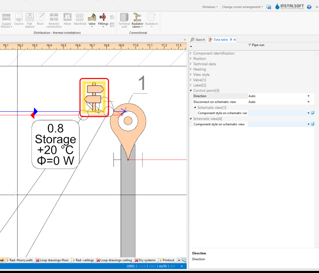
Task: Open the Radiator valves tool
Action: tap(137, 20)
